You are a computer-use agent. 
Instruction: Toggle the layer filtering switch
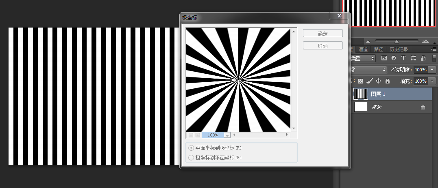(x=434, y=58)
